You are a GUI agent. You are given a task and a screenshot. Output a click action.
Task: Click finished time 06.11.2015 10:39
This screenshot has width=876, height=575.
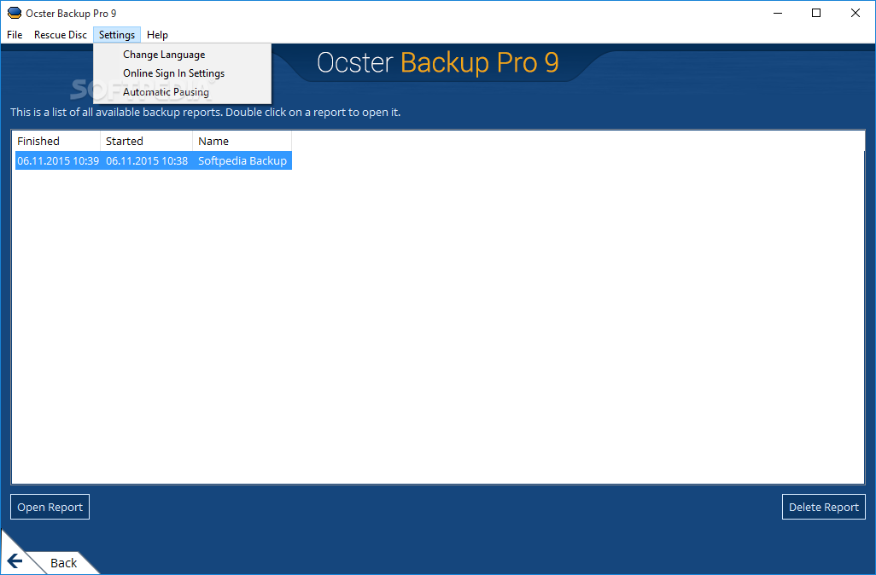[58, 160]
